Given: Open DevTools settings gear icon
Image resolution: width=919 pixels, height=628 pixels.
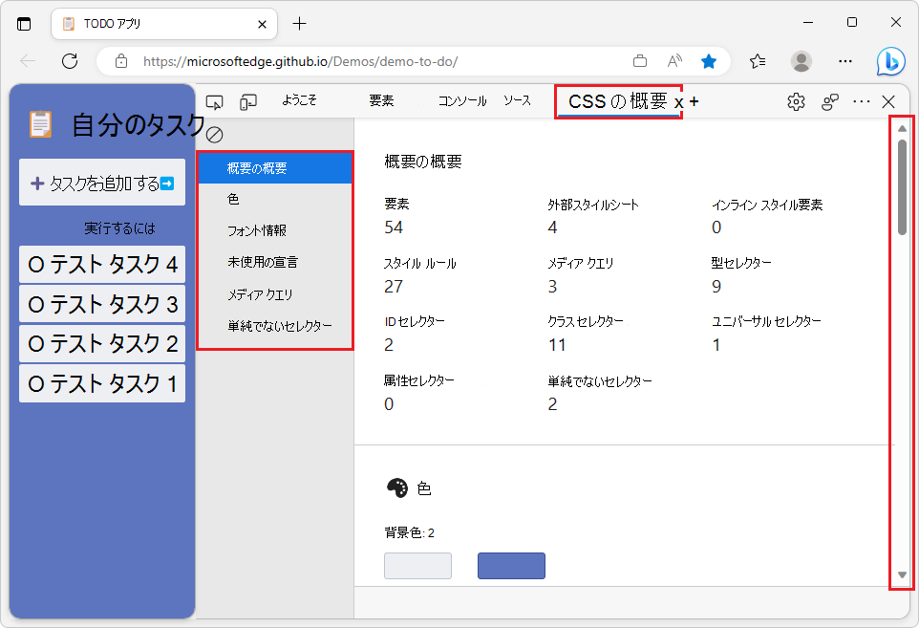Looking at the screenshot, I should (x=796, y=100).
